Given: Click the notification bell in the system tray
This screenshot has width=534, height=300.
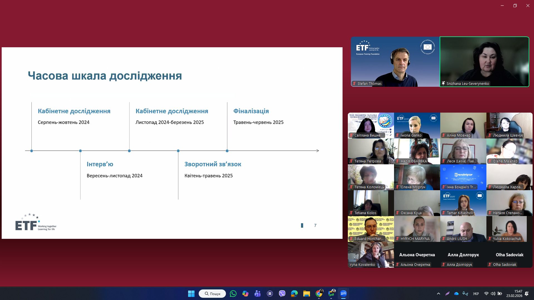Looking at the screenshot, I should tap(526, 294).
